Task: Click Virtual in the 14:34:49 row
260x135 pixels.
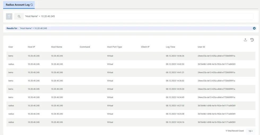Action: tap(110, 97)
